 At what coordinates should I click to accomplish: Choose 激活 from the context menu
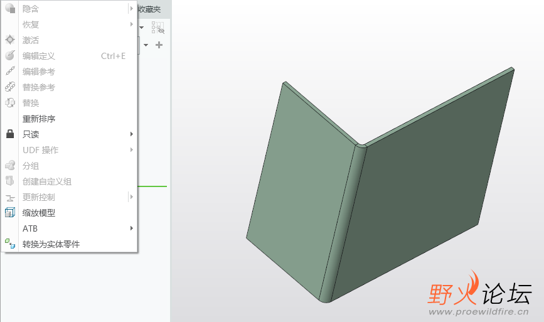70,40
